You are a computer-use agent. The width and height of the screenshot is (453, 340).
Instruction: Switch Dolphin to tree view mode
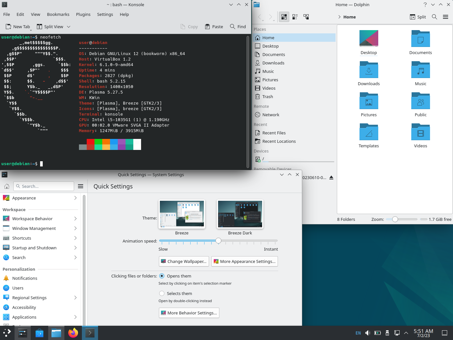click(x=306, y=17)
